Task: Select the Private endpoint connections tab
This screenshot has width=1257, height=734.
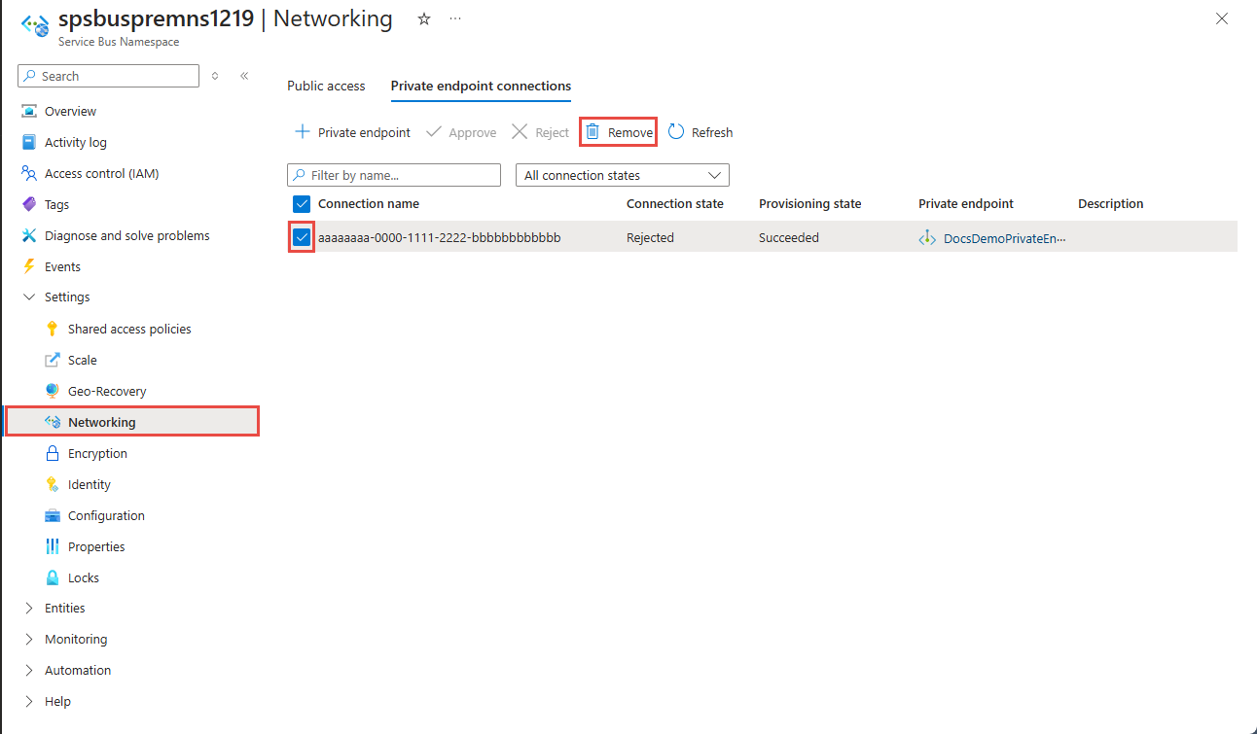Action: tap(481, 86)
